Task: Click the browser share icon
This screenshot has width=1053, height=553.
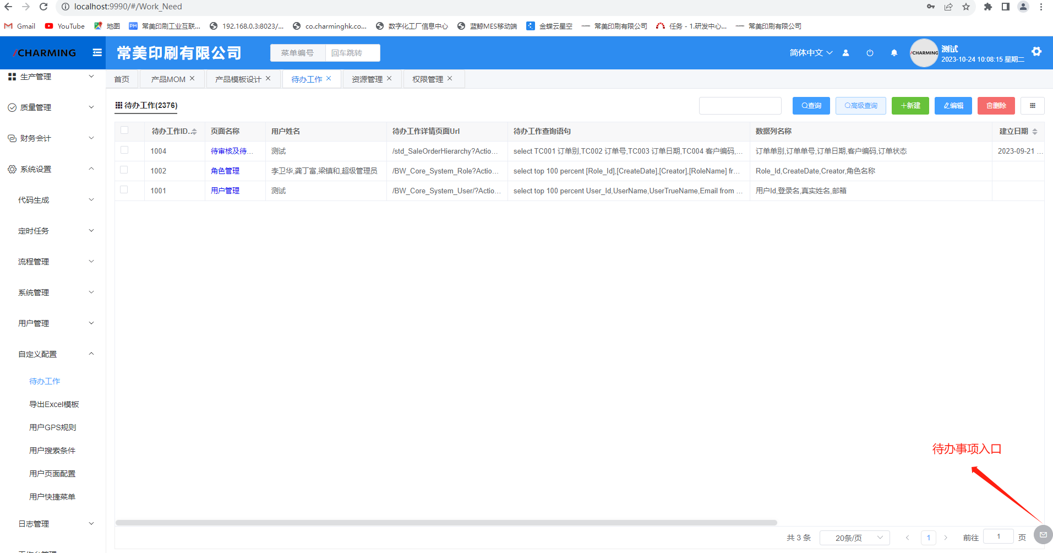Action: (948, 7)
